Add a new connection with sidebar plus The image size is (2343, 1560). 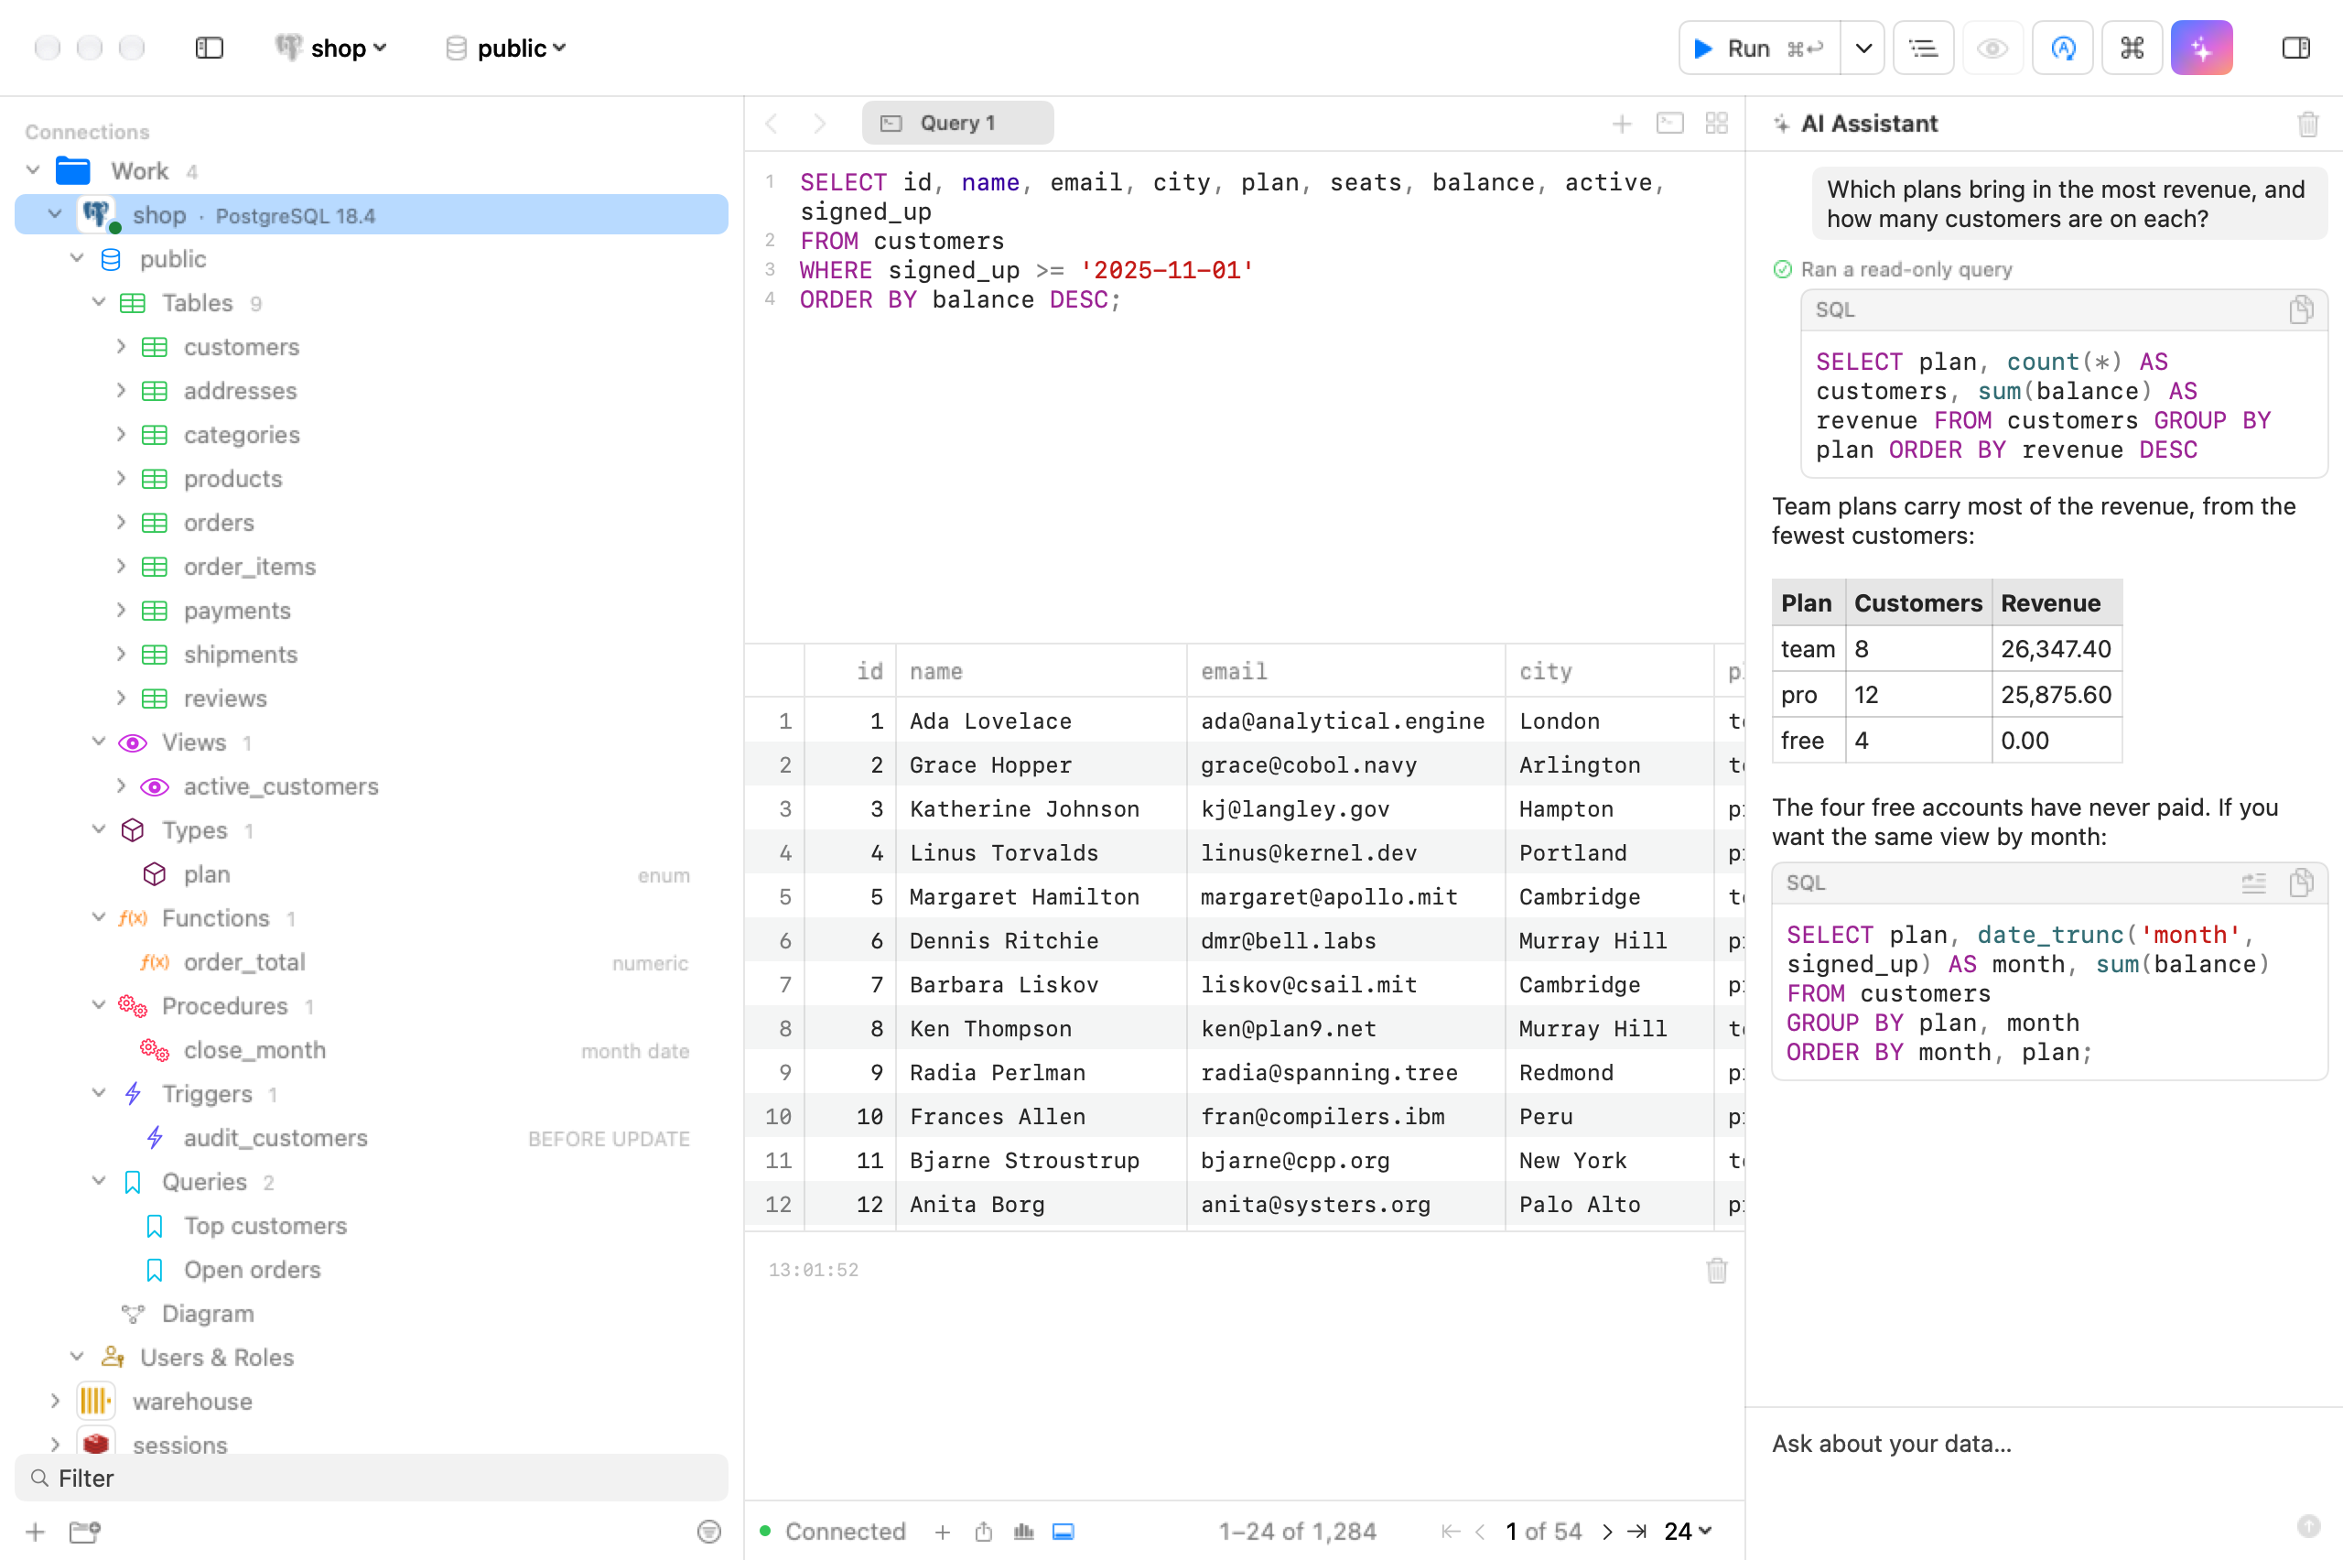pos(35,1531)
